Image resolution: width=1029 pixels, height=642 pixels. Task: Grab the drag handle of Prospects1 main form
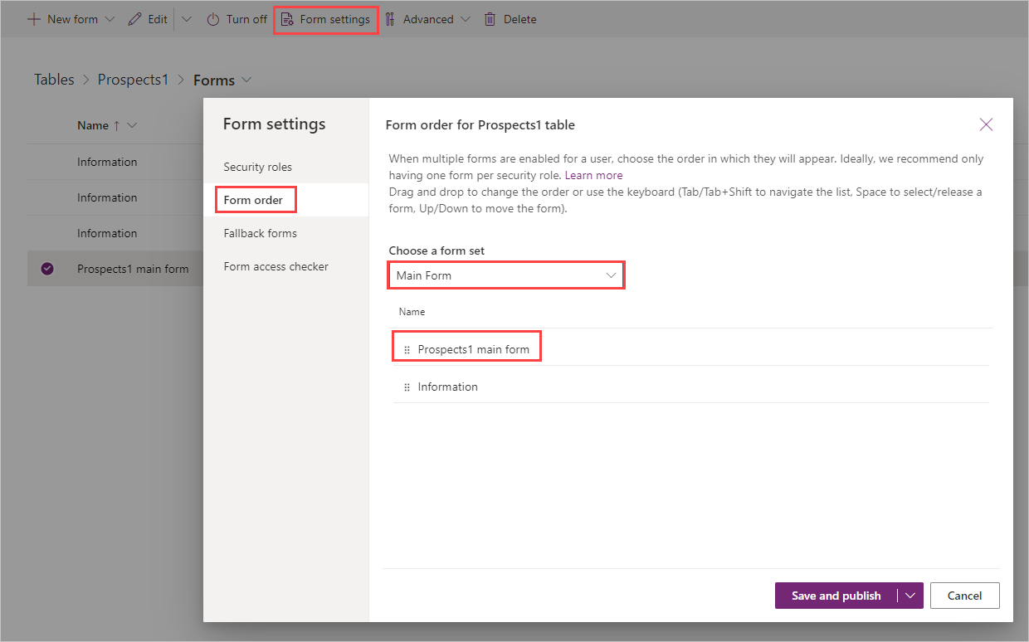point(407,350)
